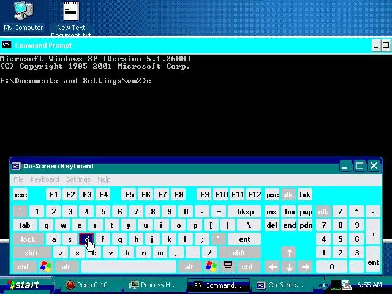Toggle the left alt key
Viewport: 392px width, 294px height.
click(66, 267)
